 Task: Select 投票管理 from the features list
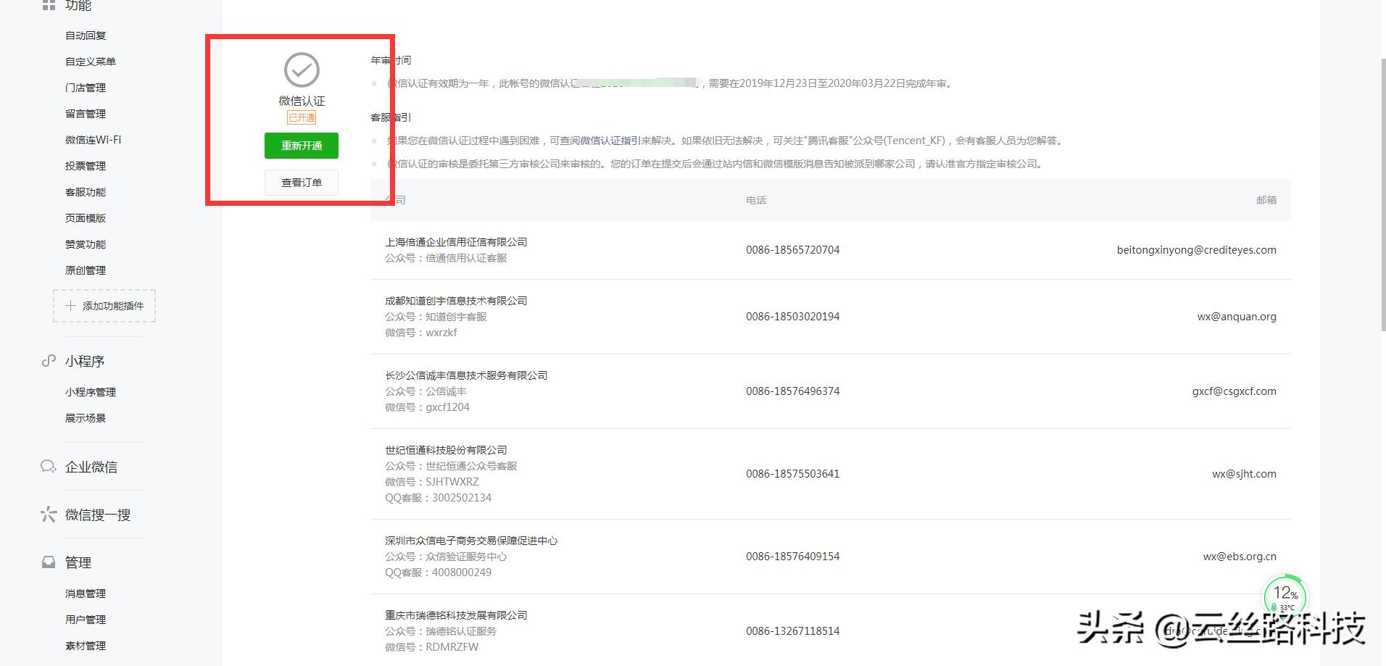pos(85,165)
